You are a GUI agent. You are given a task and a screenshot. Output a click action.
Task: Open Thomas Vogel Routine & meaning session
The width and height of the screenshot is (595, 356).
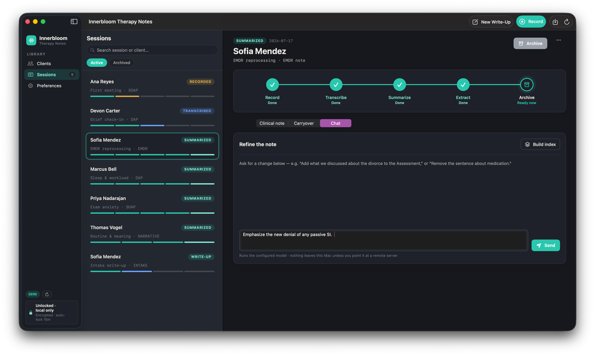pos(152,233)
